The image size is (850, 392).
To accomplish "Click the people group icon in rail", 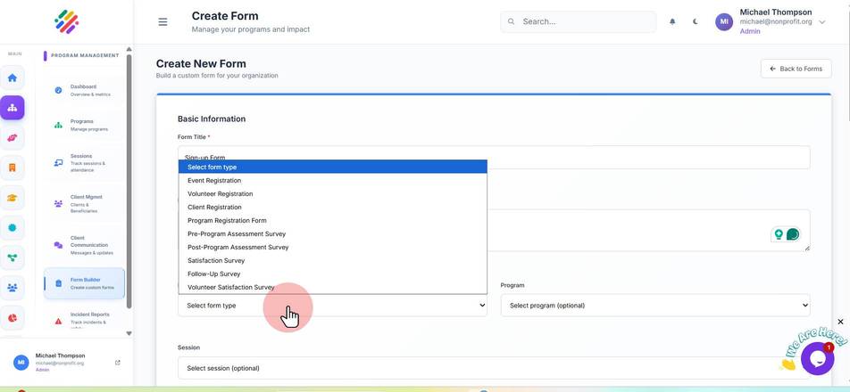I will [x=12, y=288].
